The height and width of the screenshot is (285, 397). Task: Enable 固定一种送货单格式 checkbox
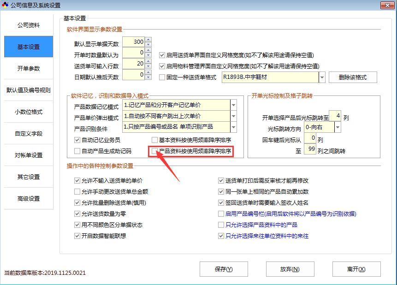pyautogui.click(x=162, y=77)
